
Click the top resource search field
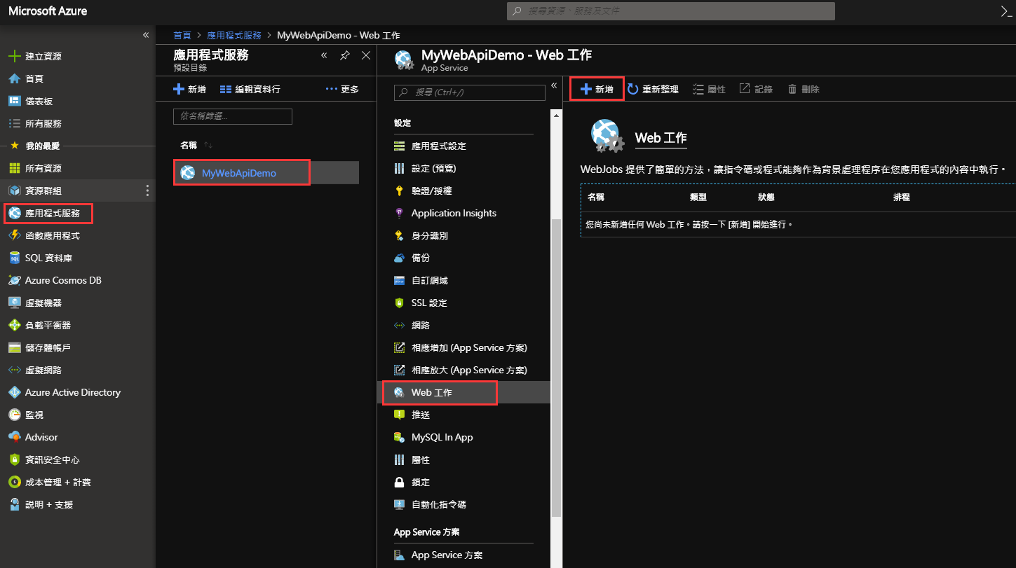point(671,11)
